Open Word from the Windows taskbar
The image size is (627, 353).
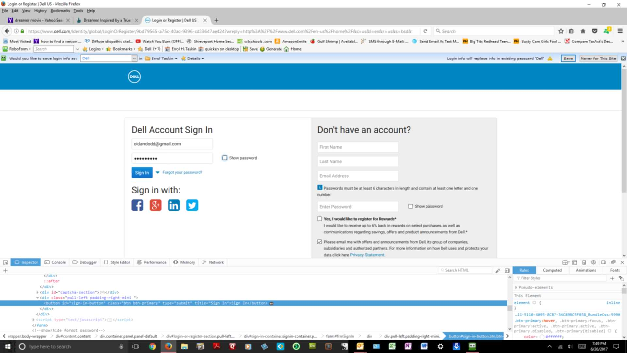point(424,346)
